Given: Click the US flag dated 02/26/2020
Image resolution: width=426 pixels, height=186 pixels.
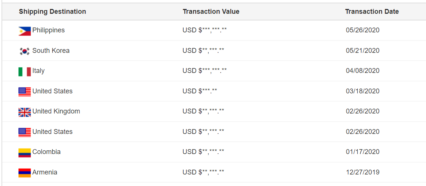Looking at the screenshot, I should coord(24,132).
